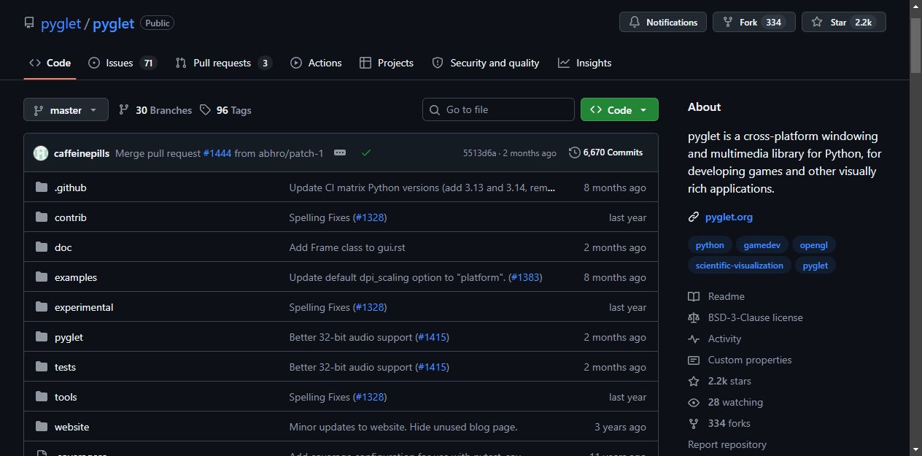Open the website folder name

point(71,427)
